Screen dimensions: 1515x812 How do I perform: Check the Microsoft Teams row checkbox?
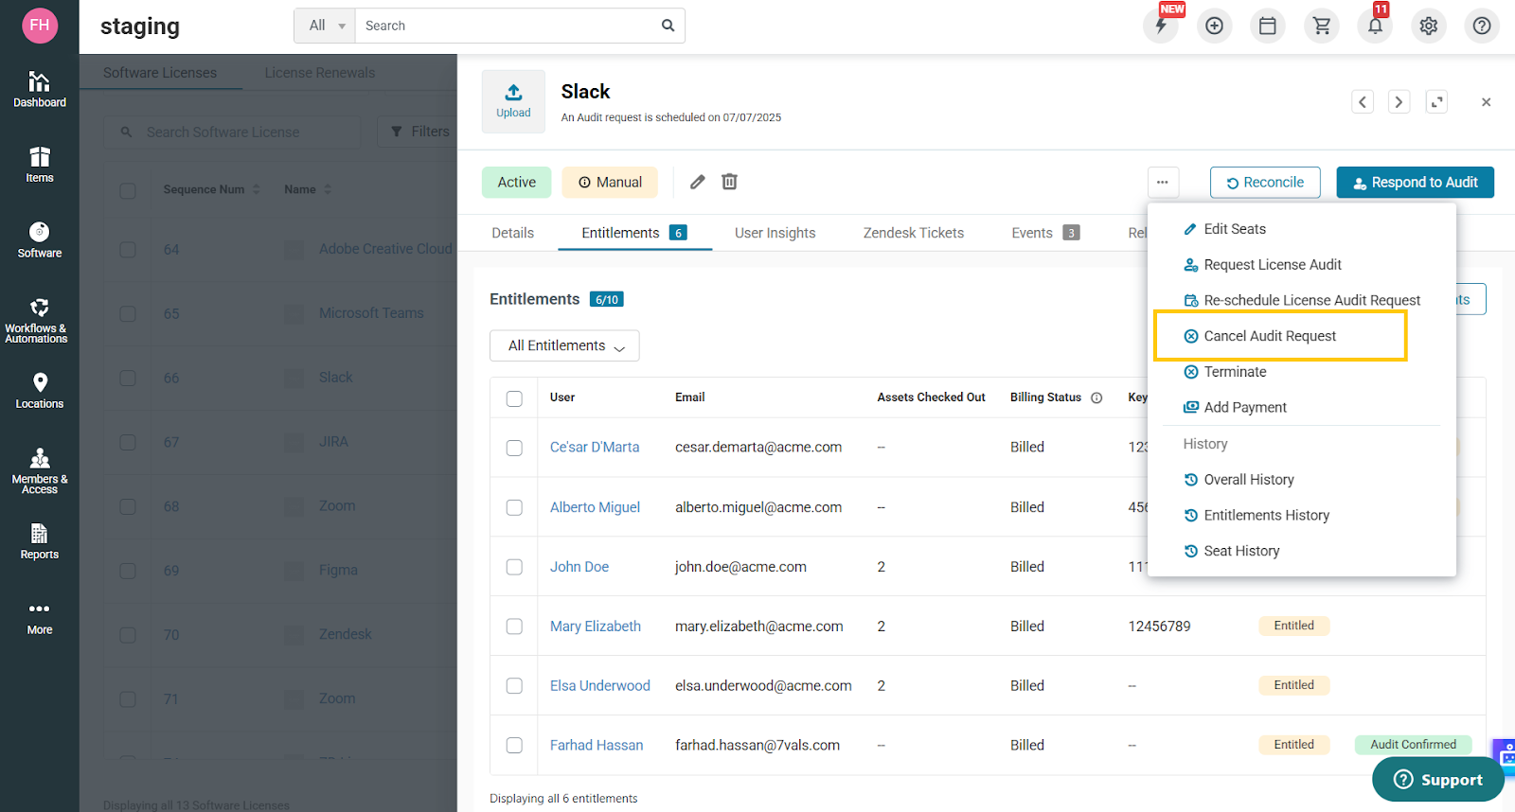click(x=128, y=314)
